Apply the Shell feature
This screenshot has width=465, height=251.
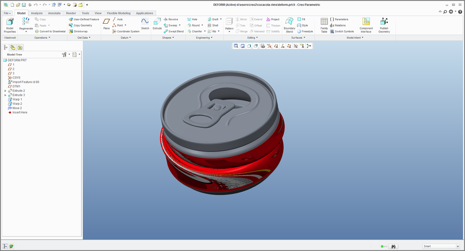pos(213,26)
